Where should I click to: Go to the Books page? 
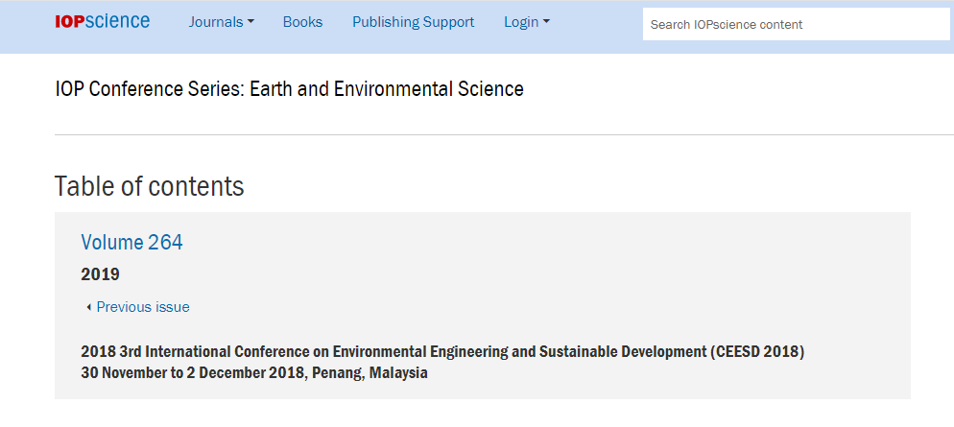pos(302,22)
